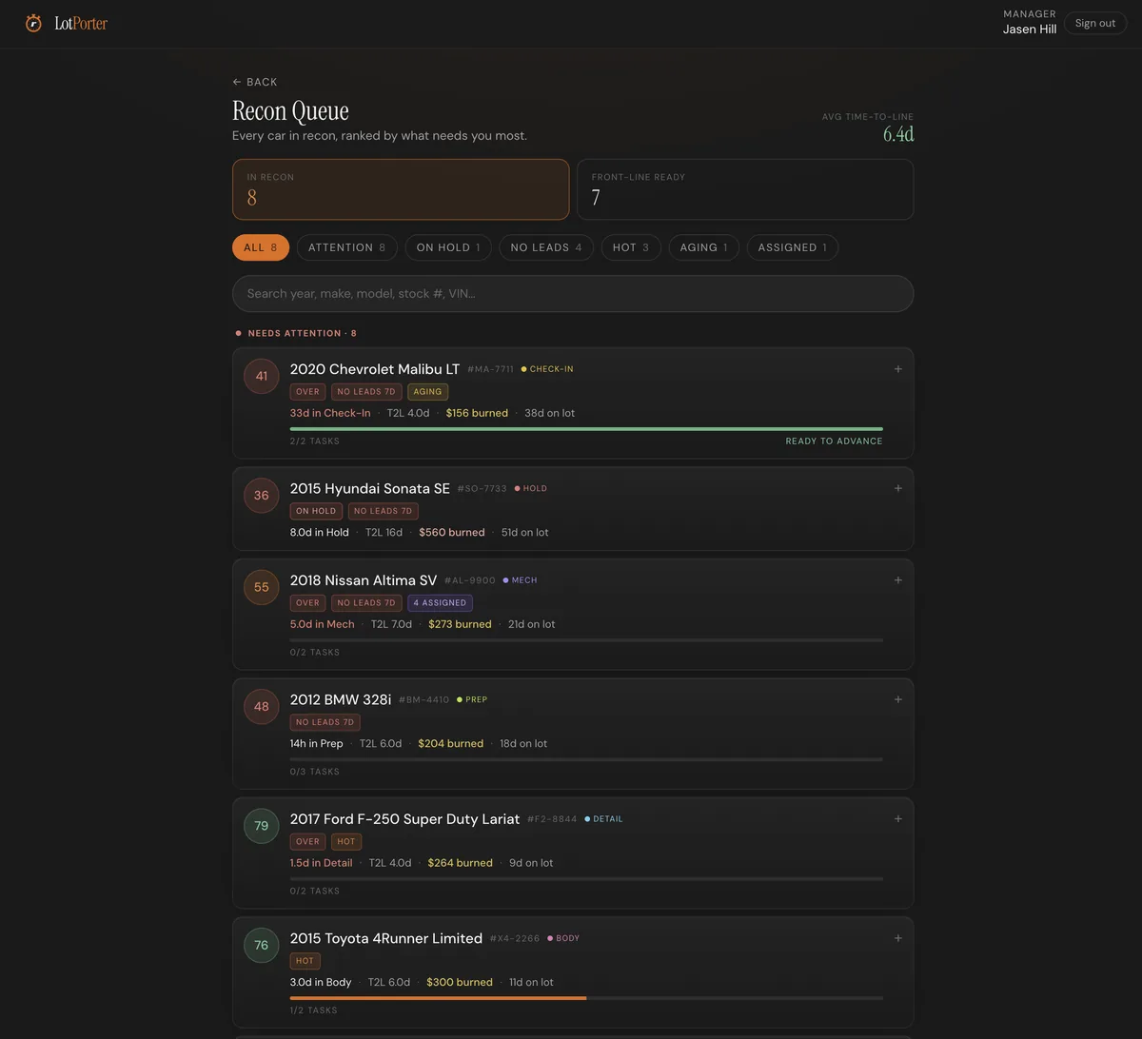Click score badge 36 on Sonata

point(262,495)
